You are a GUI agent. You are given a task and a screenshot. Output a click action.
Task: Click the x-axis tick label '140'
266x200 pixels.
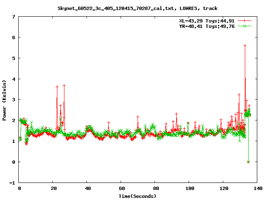pyautogui.click(x=258, y=188)
